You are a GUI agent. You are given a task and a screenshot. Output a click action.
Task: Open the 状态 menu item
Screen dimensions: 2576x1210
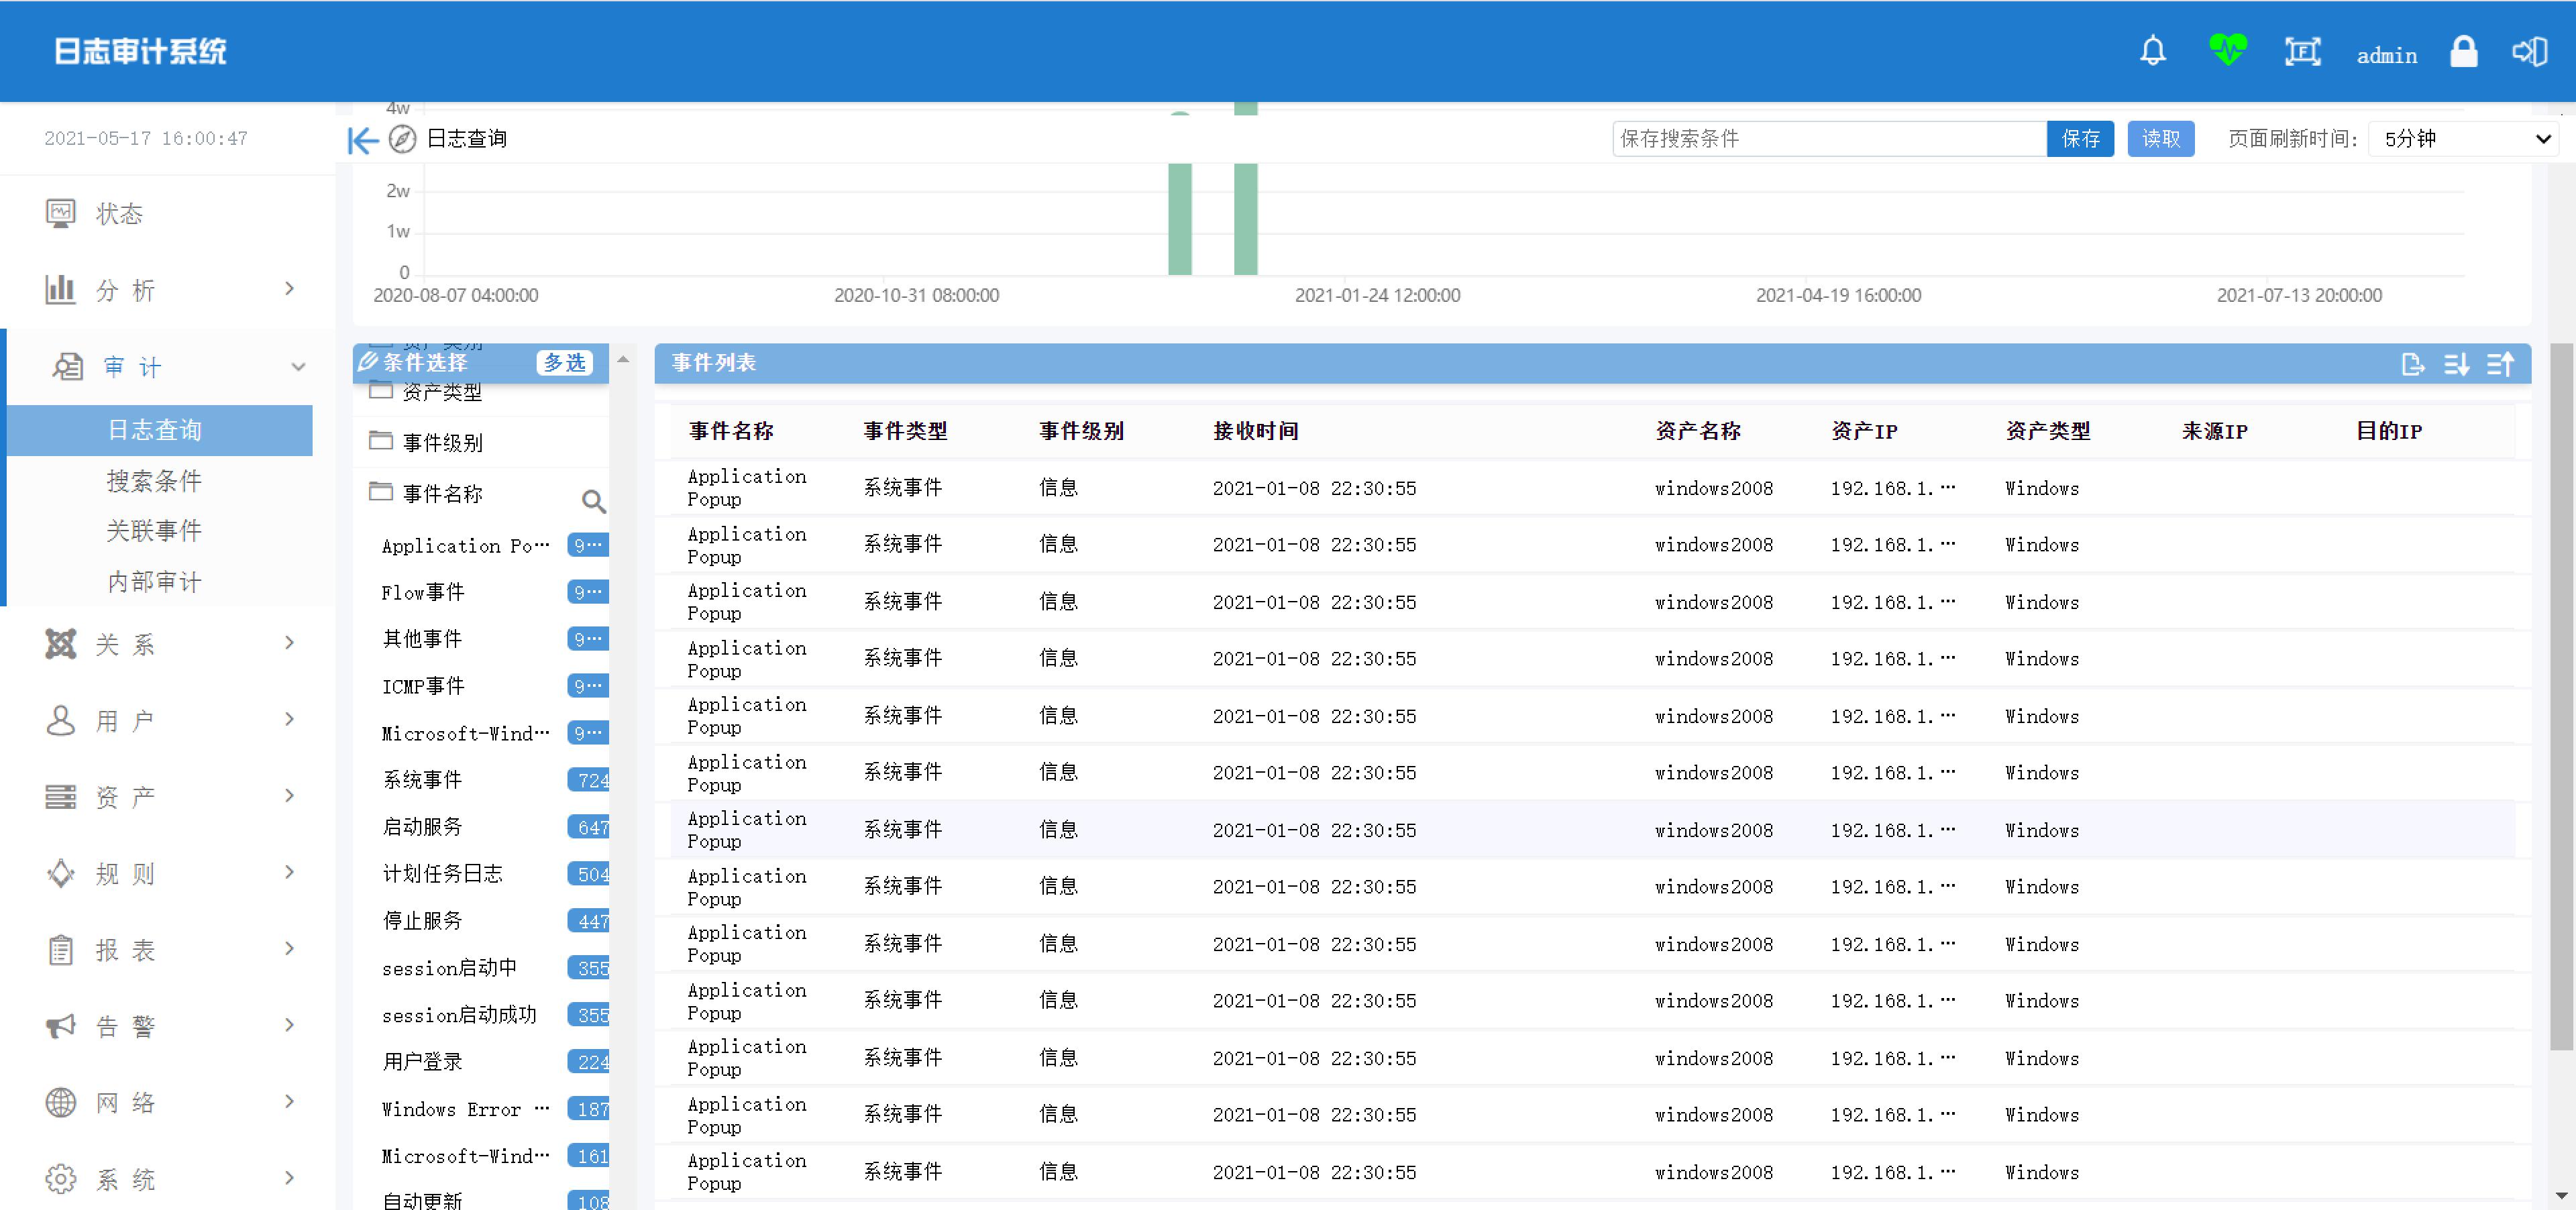click(120, 213)
